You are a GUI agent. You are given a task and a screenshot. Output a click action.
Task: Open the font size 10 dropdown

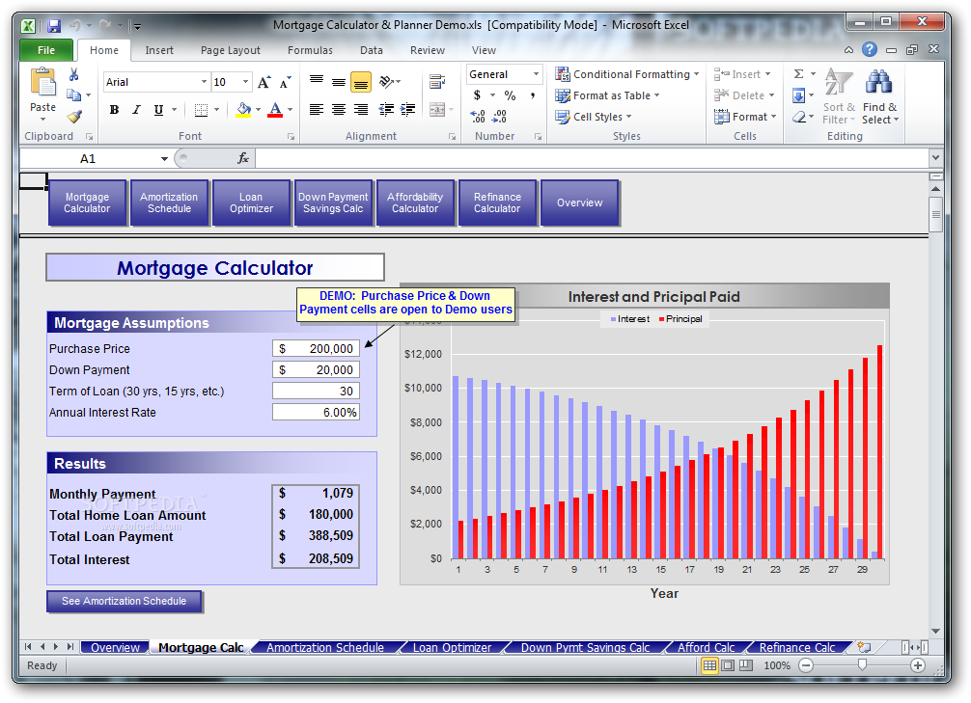pyautogui.click(x=245, y=82)
